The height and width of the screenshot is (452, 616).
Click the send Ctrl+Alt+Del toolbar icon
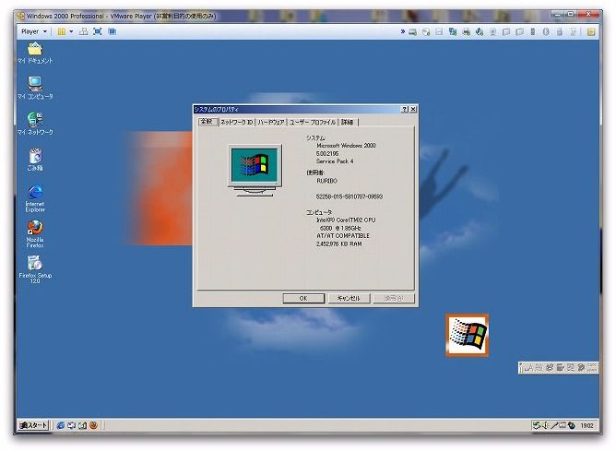pos(83,31)
